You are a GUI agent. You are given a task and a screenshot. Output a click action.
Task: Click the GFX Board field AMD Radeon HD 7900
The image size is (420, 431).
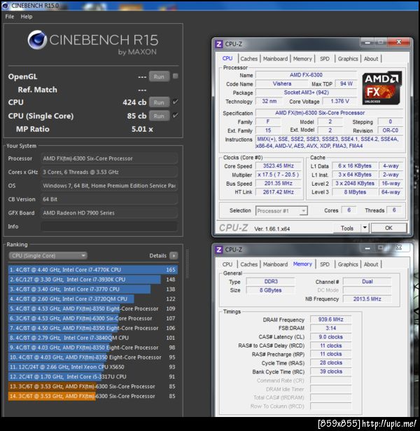[109, 213]
